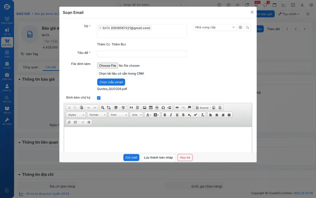Open the Size dropdown
The image size is (316, 198).
[x=136, y=115]
